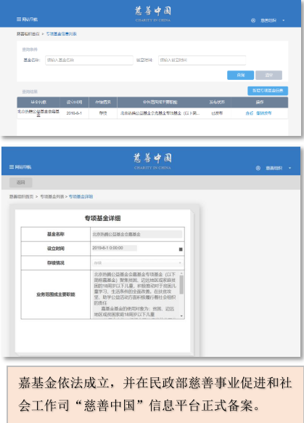Screen dimensions: 304x423
Task: Click the 已发布 publish status cell
Action: (x=217, y=113)
